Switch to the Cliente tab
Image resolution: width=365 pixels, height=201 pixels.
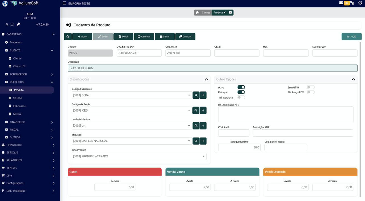click(206, 13)
